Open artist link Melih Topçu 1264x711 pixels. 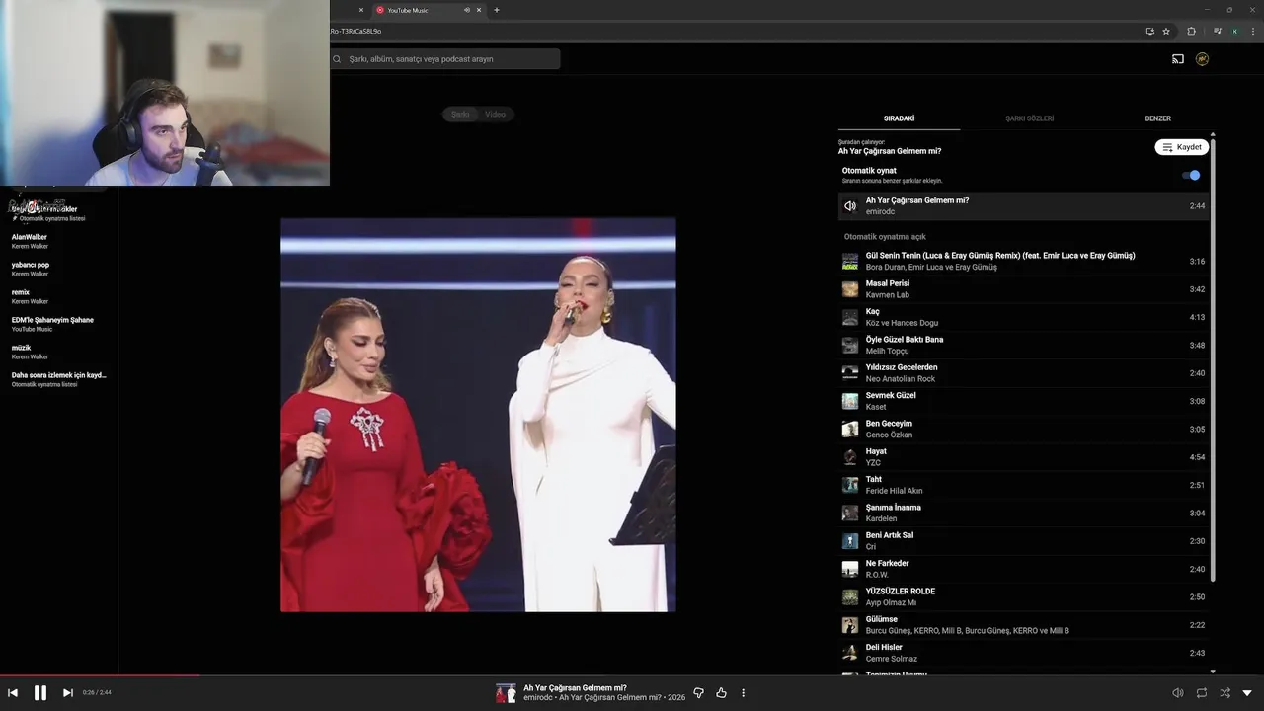887,352
